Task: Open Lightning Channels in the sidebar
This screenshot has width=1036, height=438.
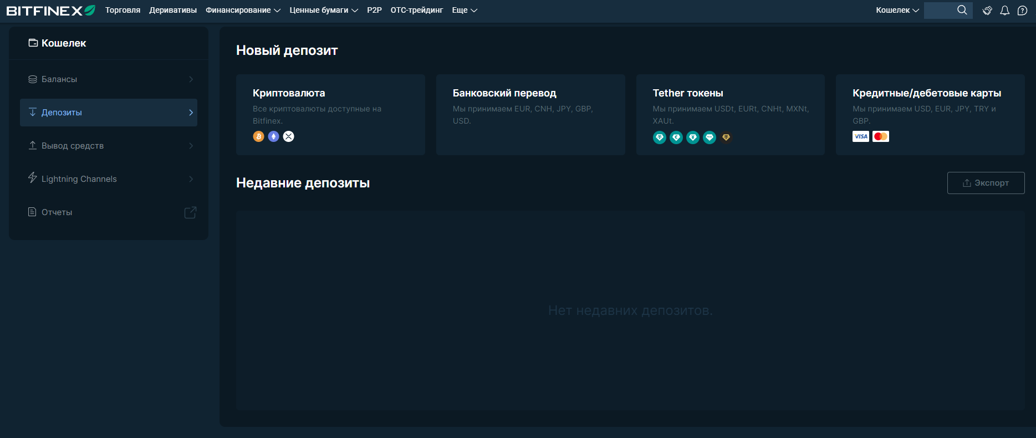Action: [x=109, y=179]
